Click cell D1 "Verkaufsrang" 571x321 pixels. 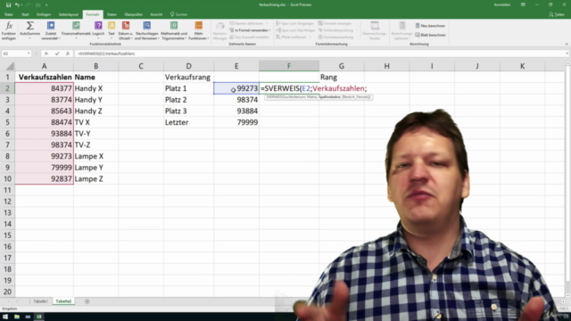188,78
